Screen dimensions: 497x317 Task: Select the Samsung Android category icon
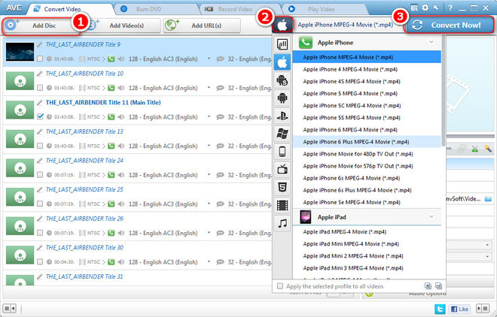point(282,80)
